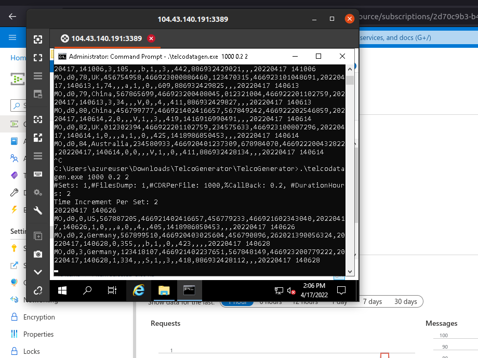Image resolution: width=478 pixels, height=358 pixels.
Task: Select the "7 days" data range
Action: 373,301
